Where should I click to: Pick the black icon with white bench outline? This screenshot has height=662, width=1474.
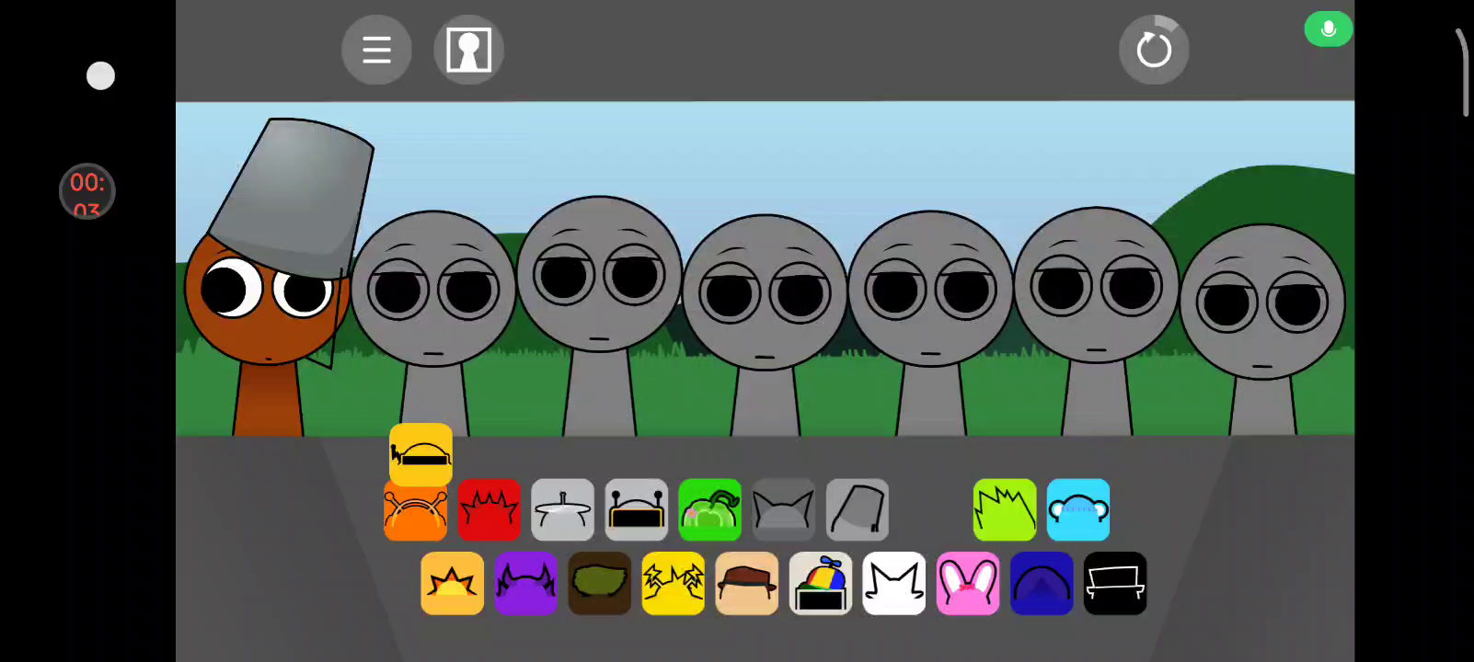1114,583
